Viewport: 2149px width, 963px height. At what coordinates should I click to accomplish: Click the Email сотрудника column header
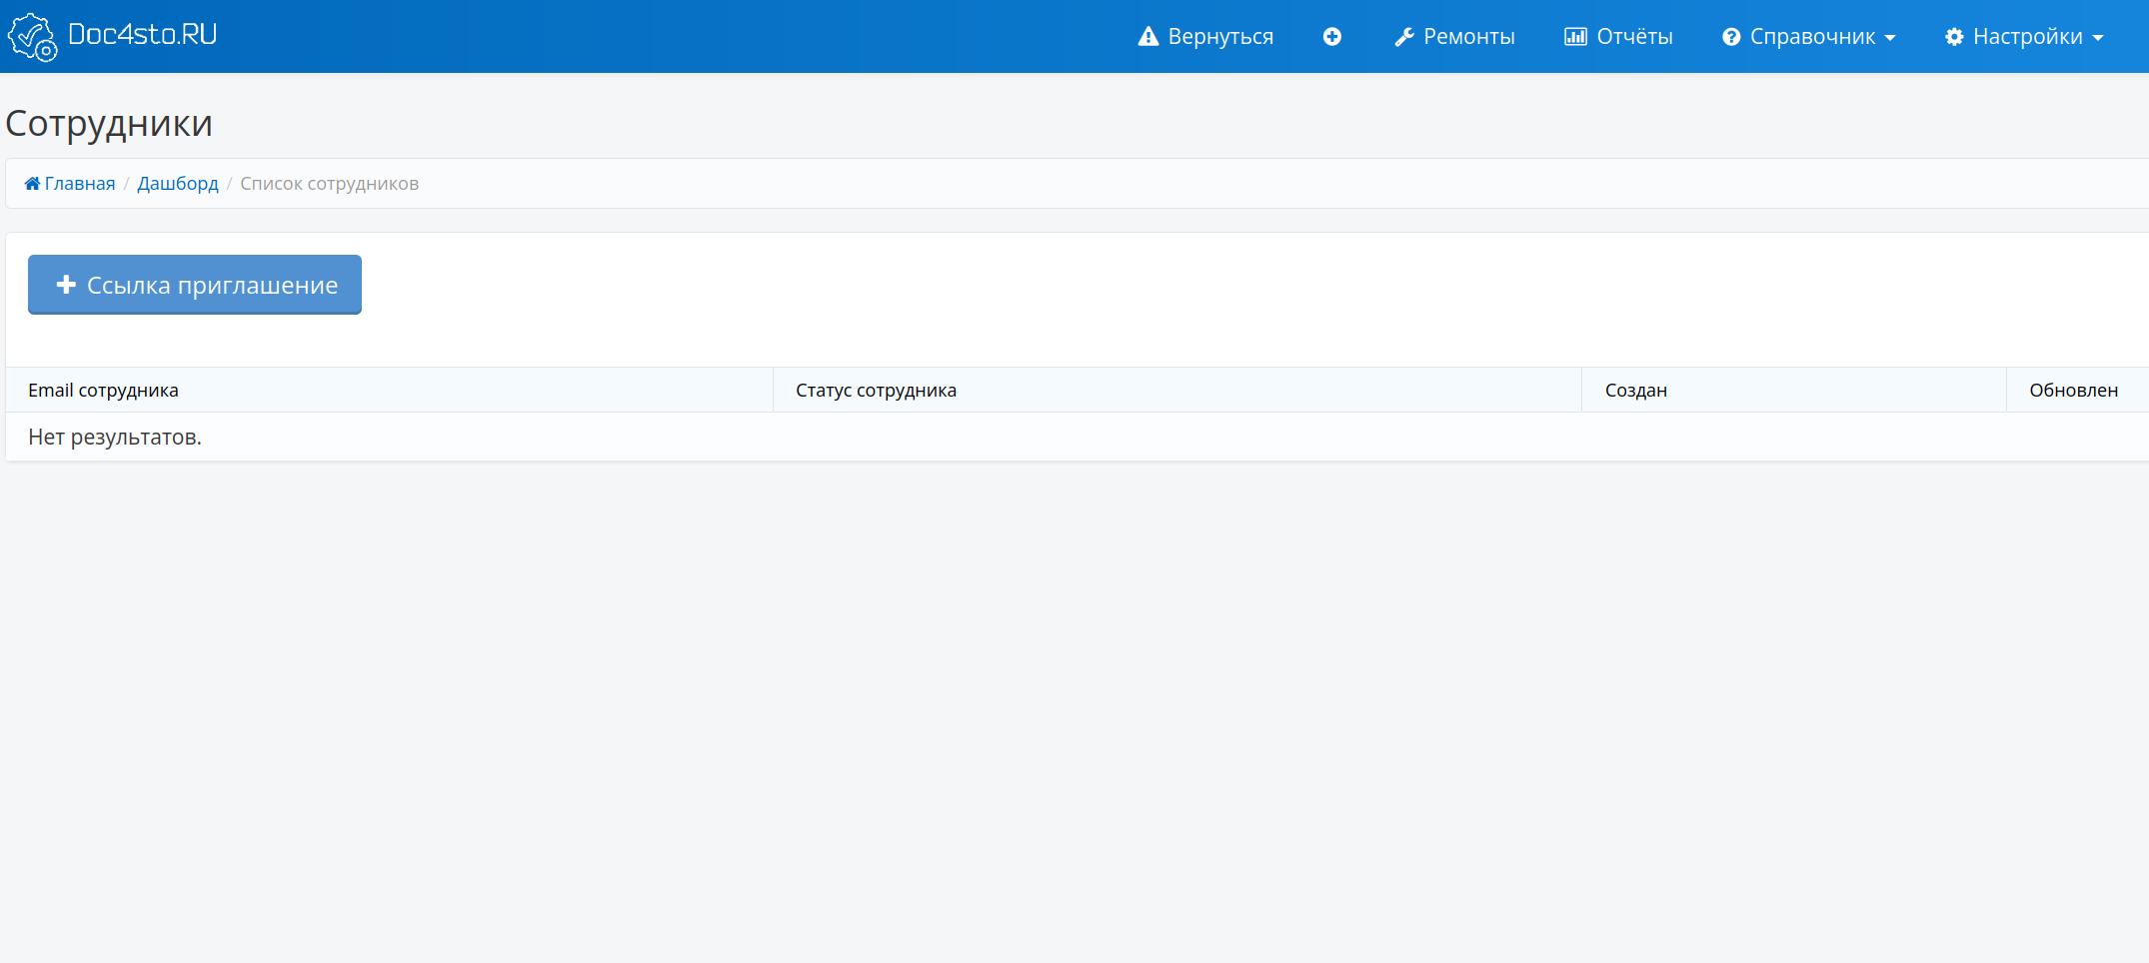[x=103, y=391]
